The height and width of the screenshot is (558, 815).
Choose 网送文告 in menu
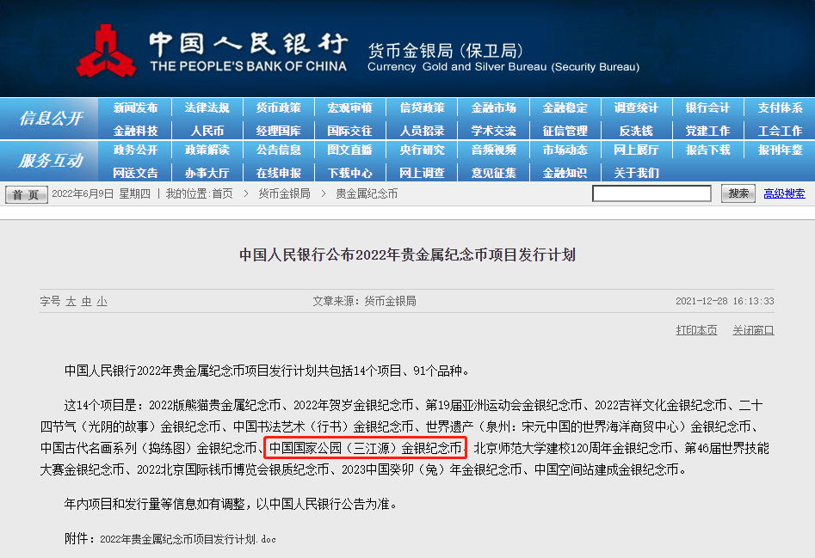pyautogui.click(x=135, y=173)
